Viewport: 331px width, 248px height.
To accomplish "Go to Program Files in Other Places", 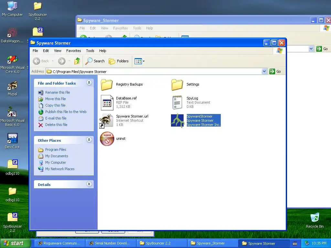I will click(x=56, y=150).
